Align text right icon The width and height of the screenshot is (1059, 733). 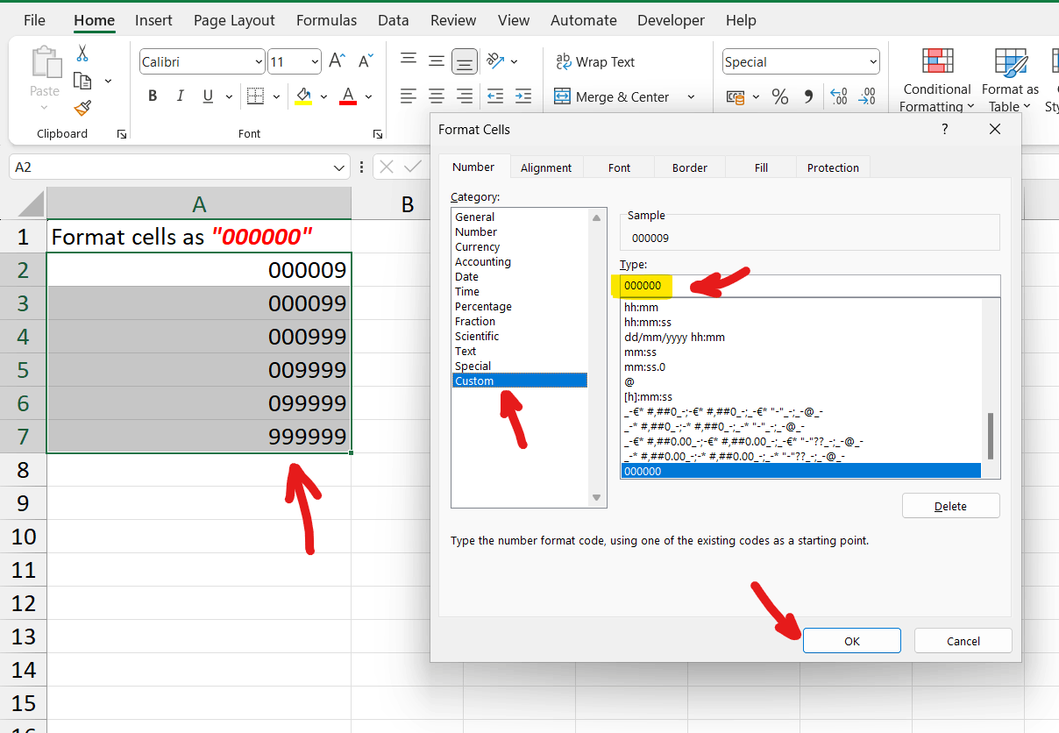(x=465, y=96)
